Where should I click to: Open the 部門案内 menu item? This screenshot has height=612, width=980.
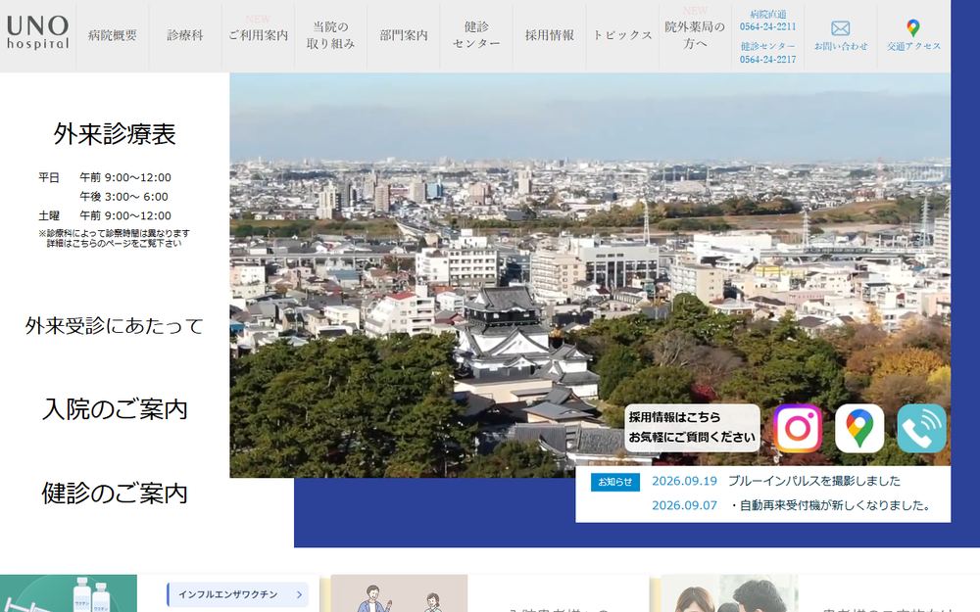[x=404, y=35]
